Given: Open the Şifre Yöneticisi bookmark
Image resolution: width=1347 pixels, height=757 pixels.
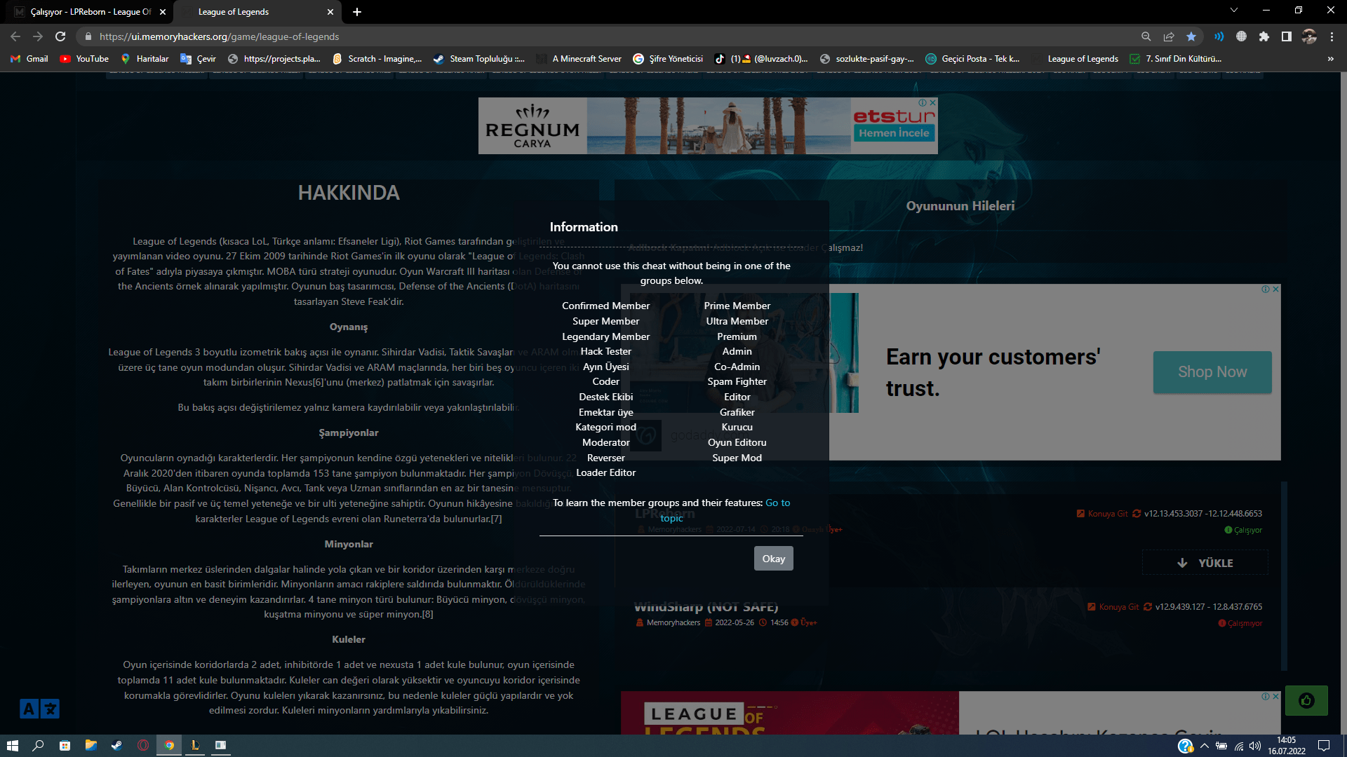Looking at the screenshot, I should point(668,59).
